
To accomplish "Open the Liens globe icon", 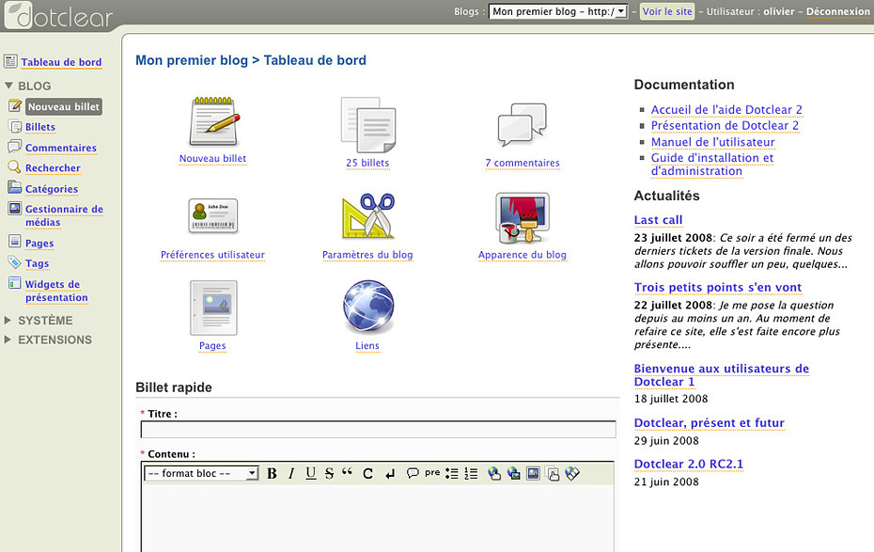I will point(367,307).
